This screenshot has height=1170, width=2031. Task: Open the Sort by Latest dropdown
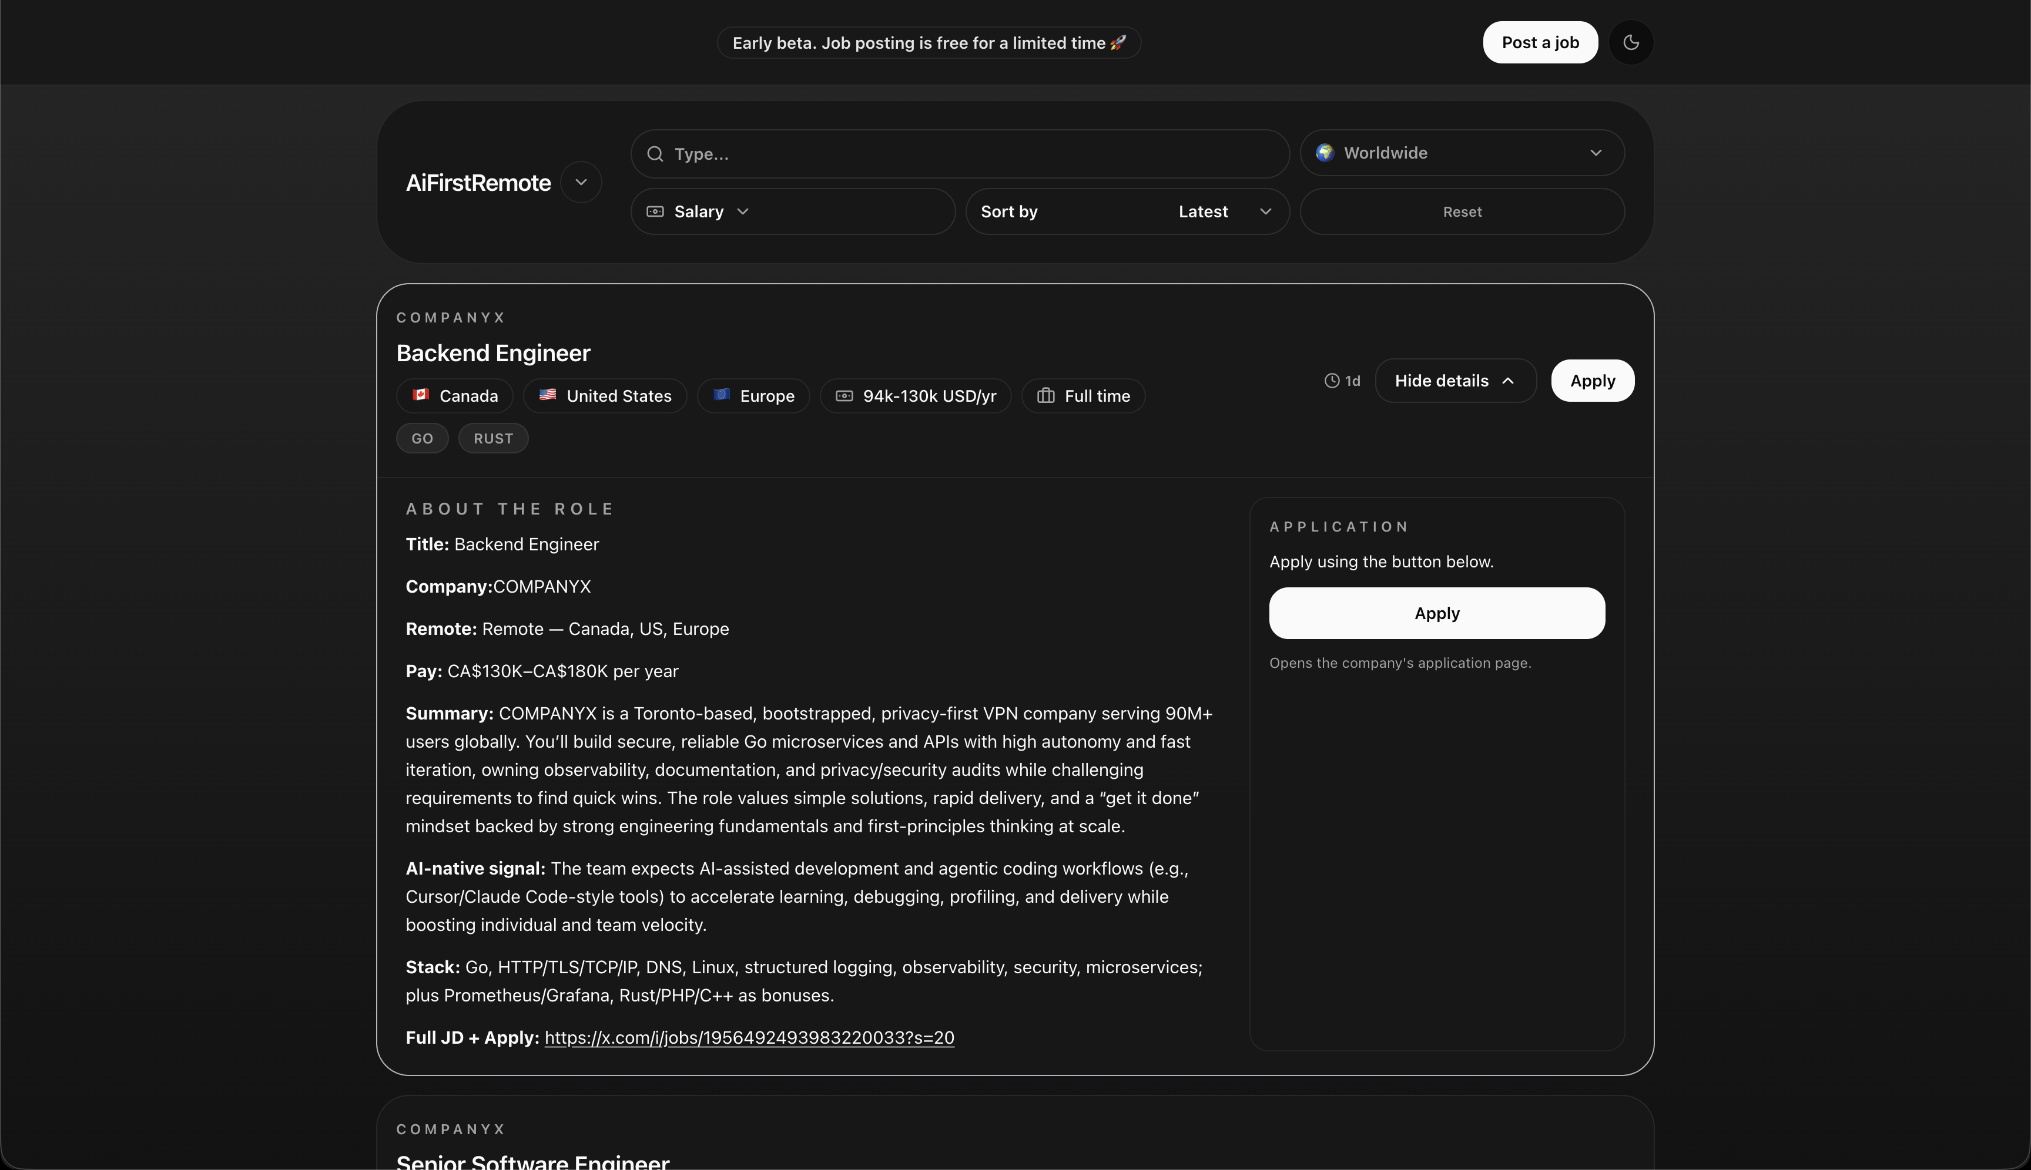click(1127, 211)
